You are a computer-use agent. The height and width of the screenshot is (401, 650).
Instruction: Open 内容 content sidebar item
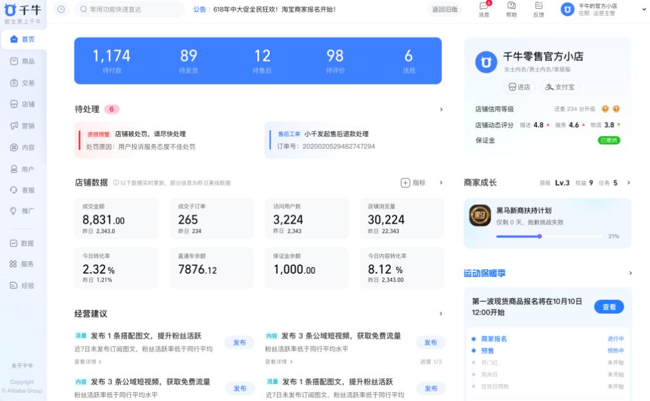point(23,147)
